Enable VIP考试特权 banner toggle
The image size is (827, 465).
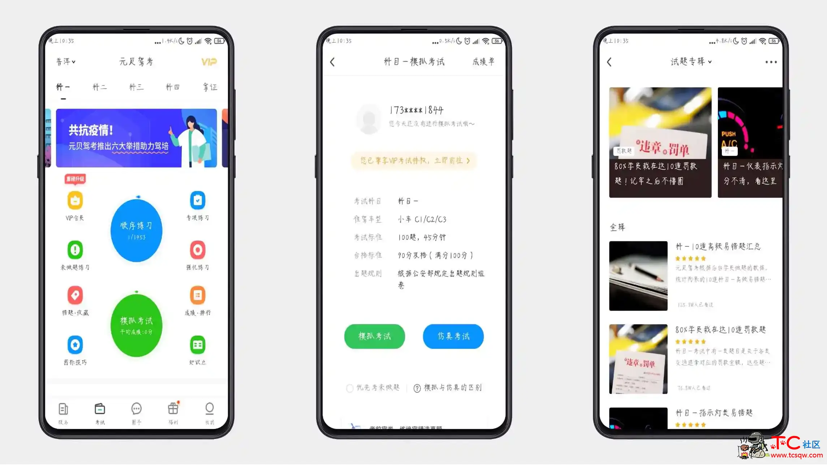[413, 161]
